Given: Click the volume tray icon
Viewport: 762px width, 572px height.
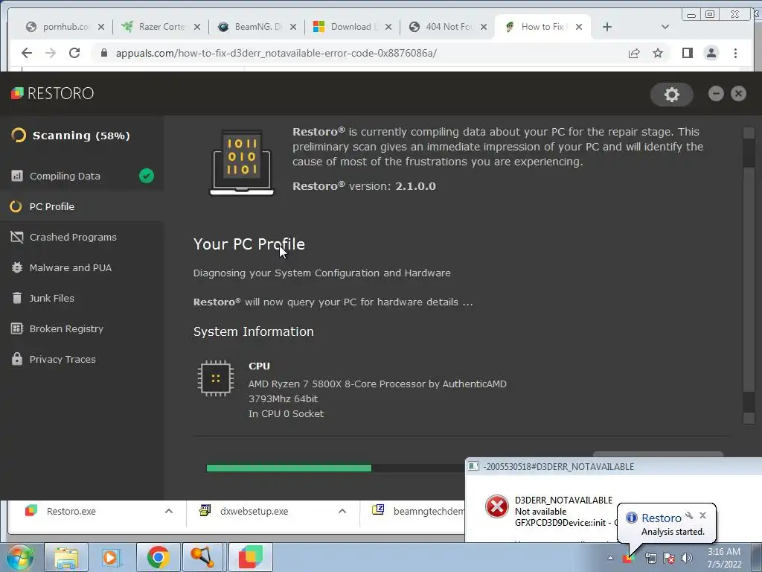Looking at the screenshot, I should pos(687,559).
